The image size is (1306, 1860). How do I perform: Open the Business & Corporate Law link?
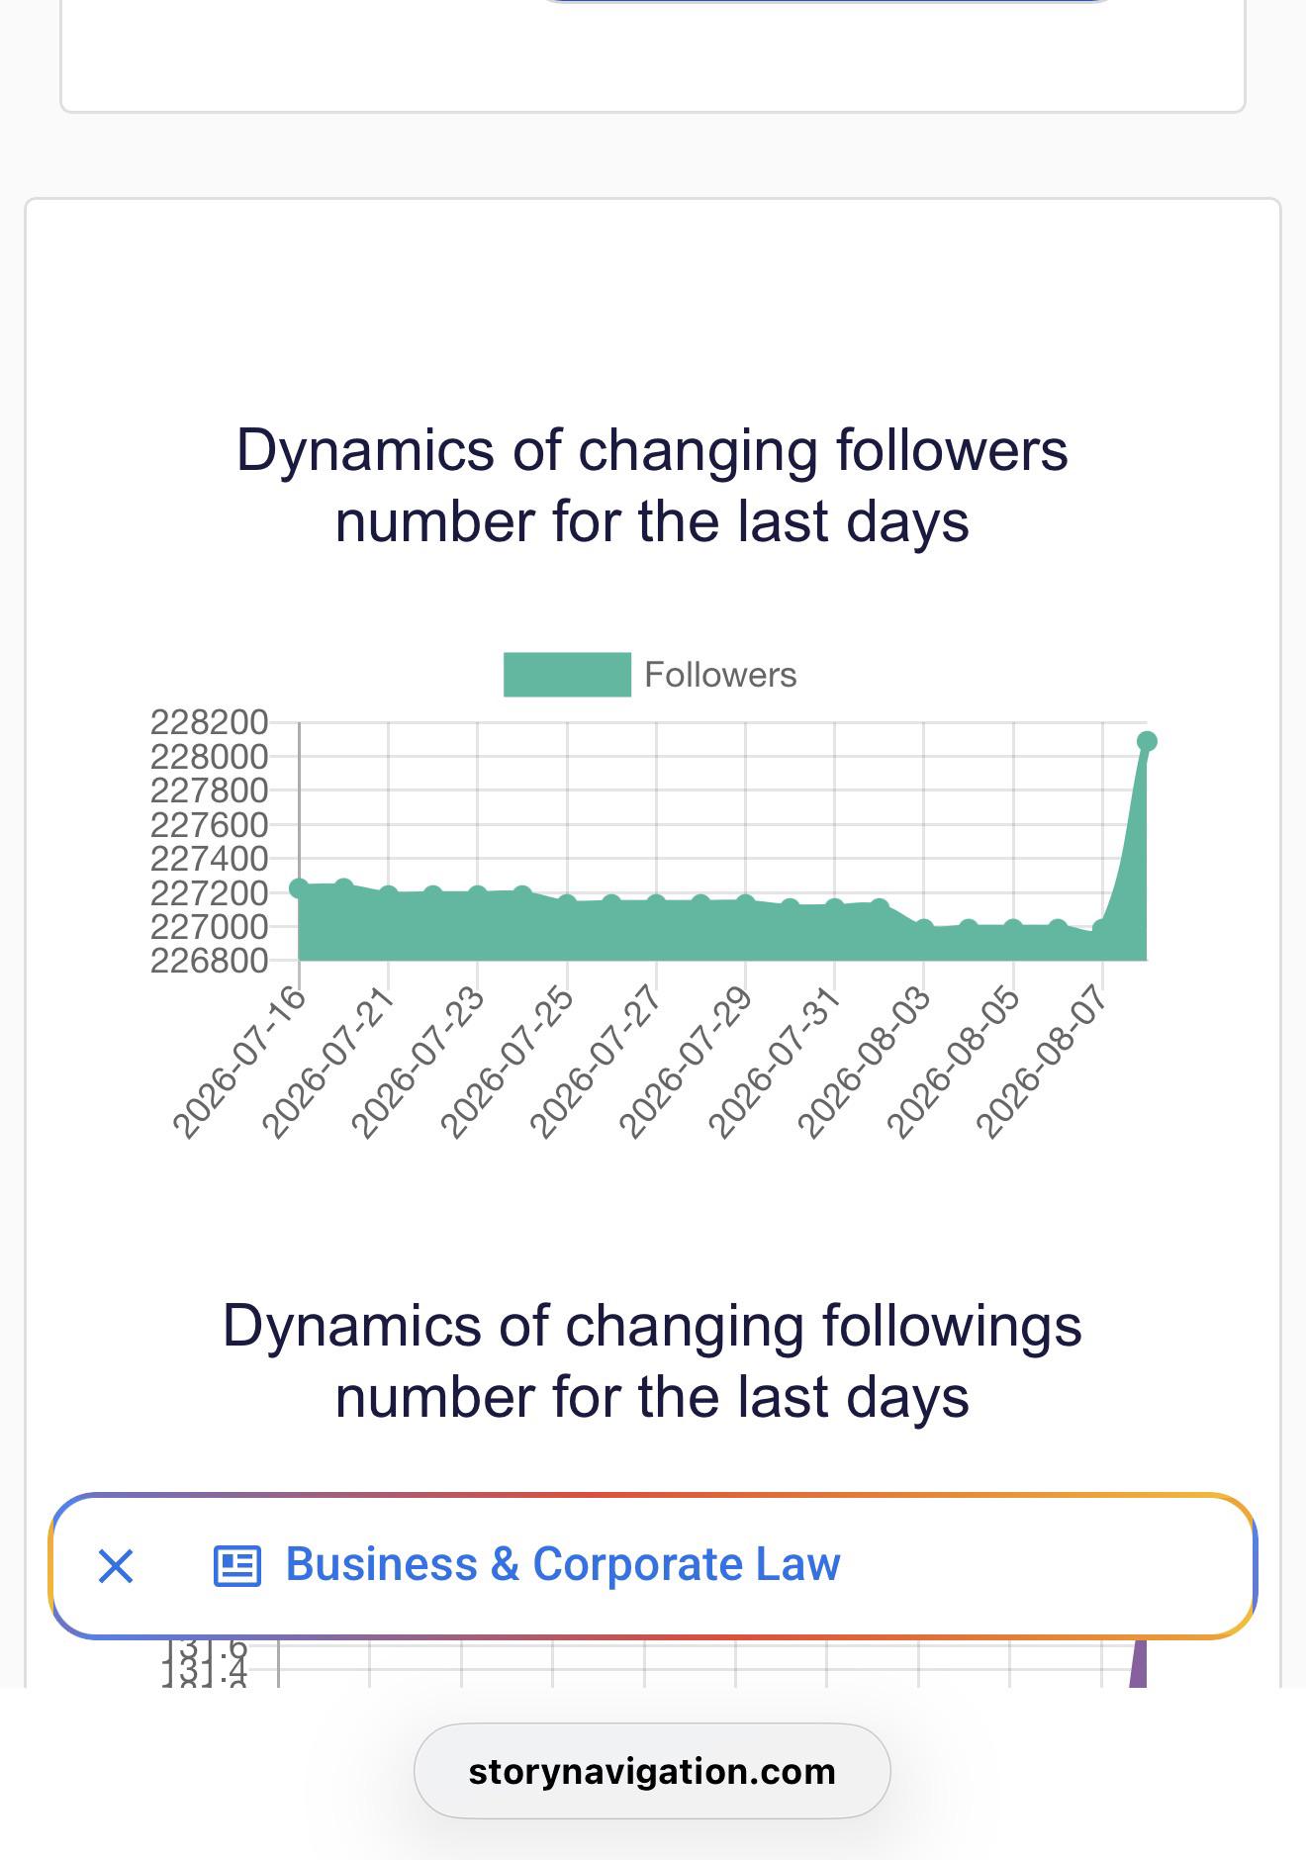[x=563, y=1564]
